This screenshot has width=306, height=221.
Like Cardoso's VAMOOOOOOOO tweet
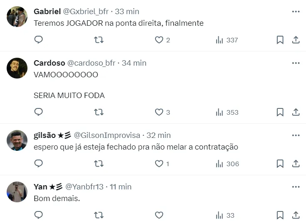[159, 112]
